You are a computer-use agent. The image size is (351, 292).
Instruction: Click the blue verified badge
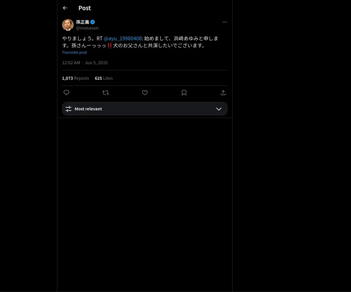[92, 22]
